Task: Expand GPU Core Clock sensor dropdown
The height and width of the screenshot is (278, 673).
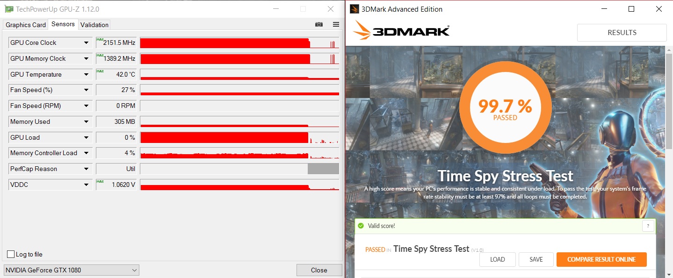Action: point(86,43)
